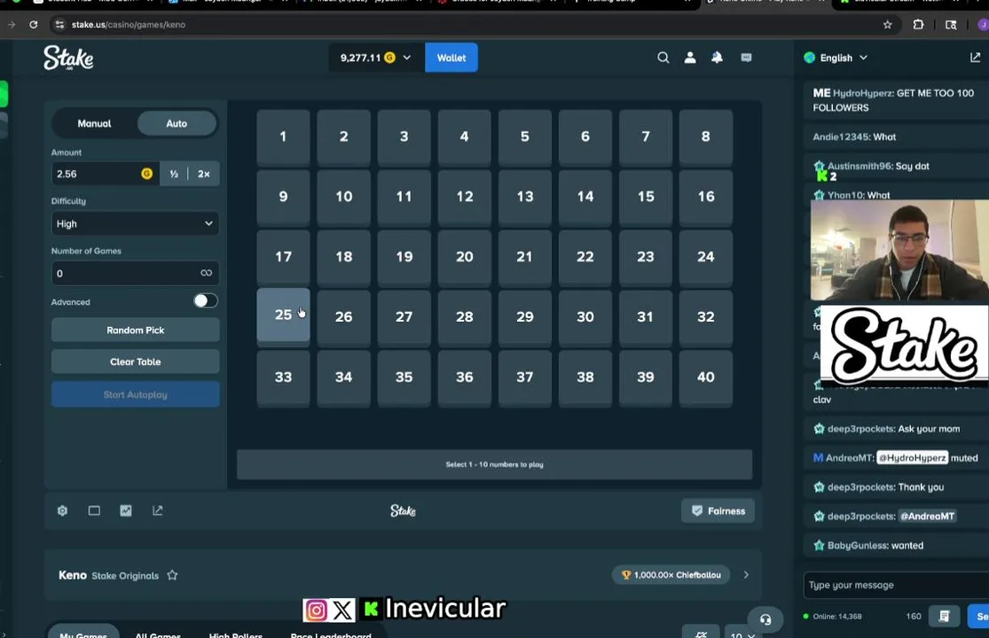989x638 pixels.
Task: Select Keno tile number 8
Action: [706, 137]
